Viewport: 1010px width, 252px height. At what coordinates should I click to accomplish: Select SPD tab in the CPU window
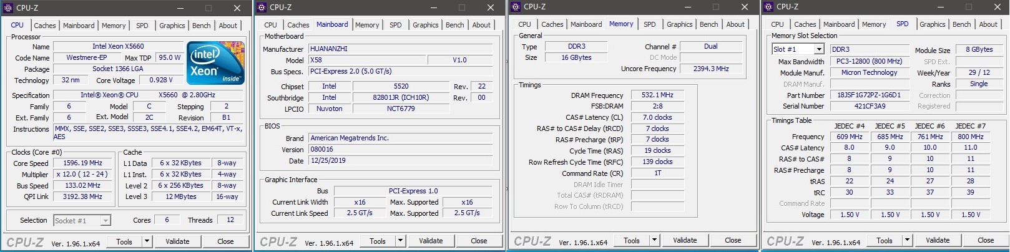[x=142, y=26]
